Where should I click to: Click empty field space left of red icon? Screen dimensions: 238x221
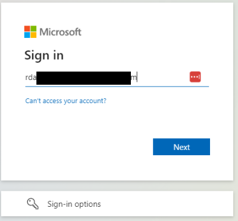(x=162, y=77)
